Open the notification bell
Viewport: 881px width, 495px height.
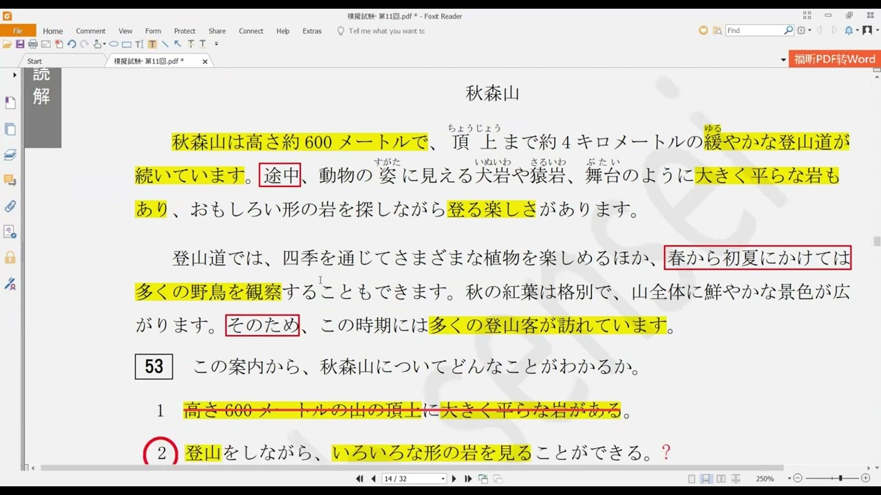click(850, 30)
